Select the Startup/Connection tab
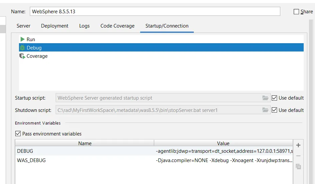 tap(167, 26)
